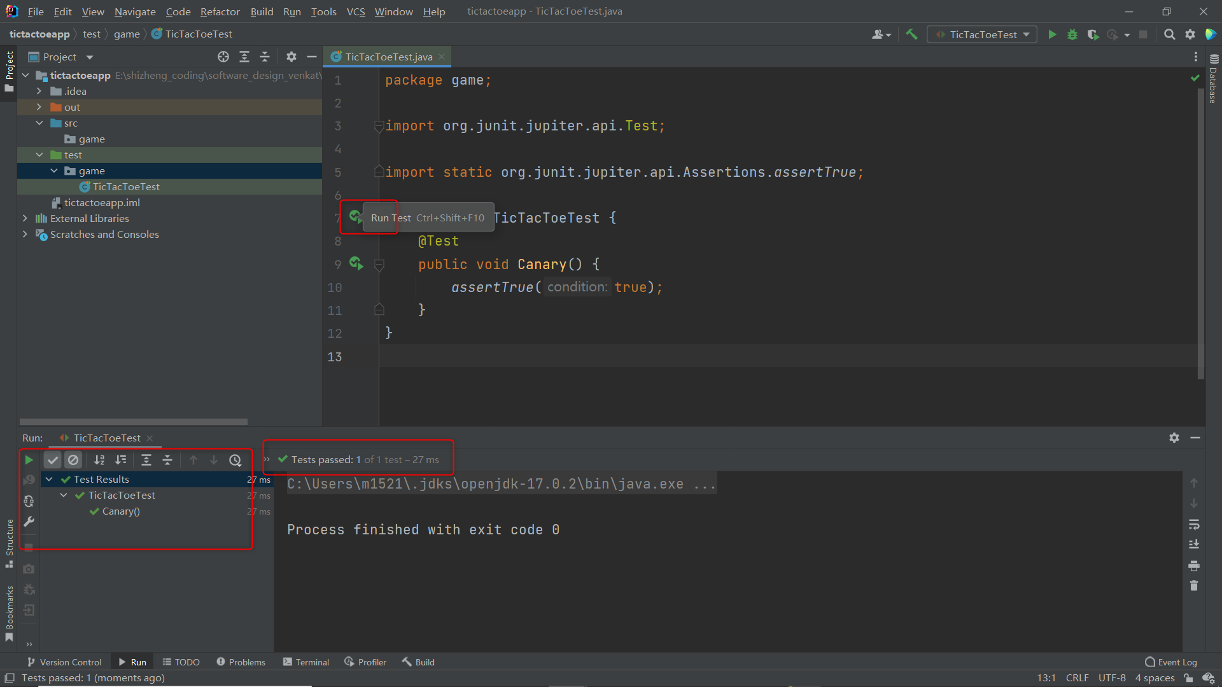Open the Refactor menu
The height and width of the screenshot is (687, 1222).
point(220,11)
